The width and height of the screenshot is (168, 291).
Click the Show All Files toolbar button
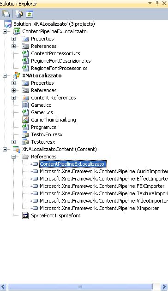[19, 14]
